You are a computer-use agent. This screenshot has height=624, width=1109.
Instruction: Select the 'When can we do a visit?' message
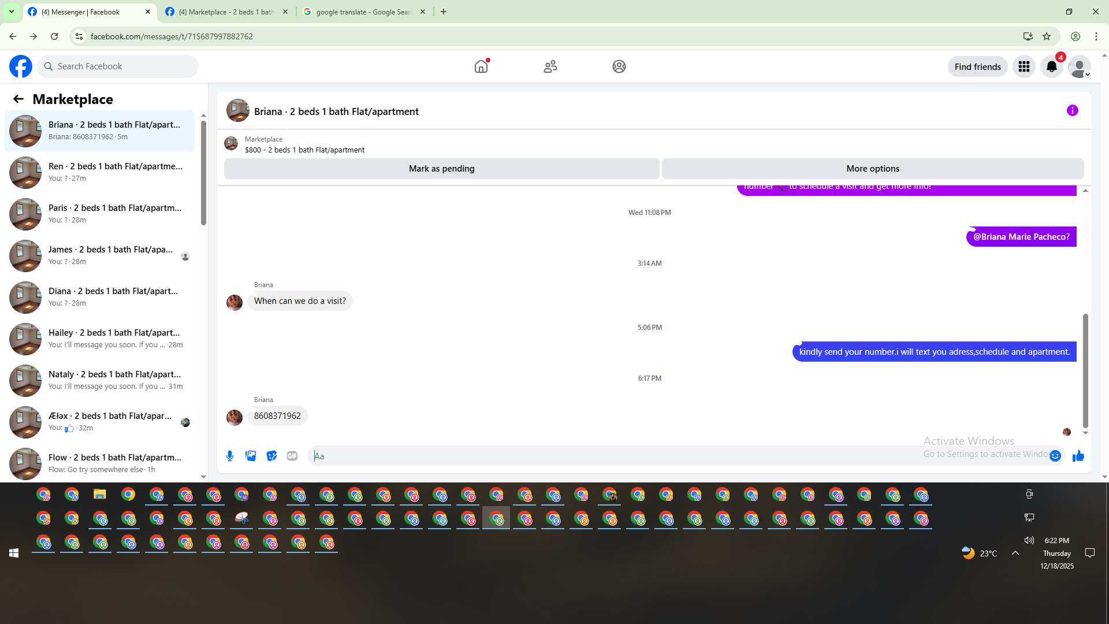[x=300, y=301]
